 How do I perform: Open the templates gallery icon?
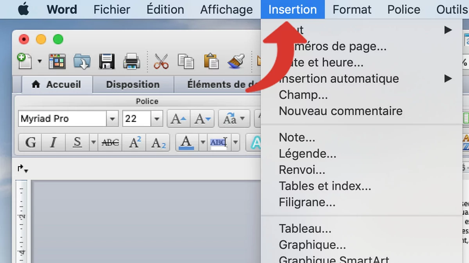tap(57, 62)
